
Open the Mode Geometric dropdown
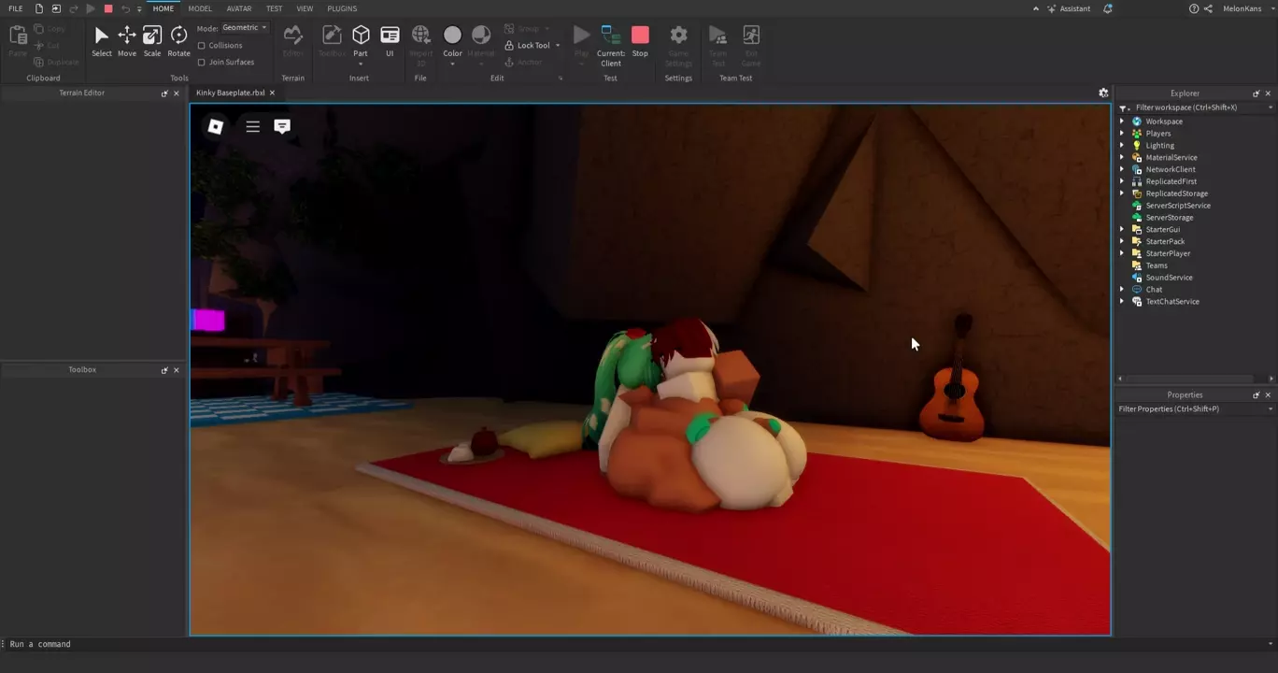tap(245, 28)
